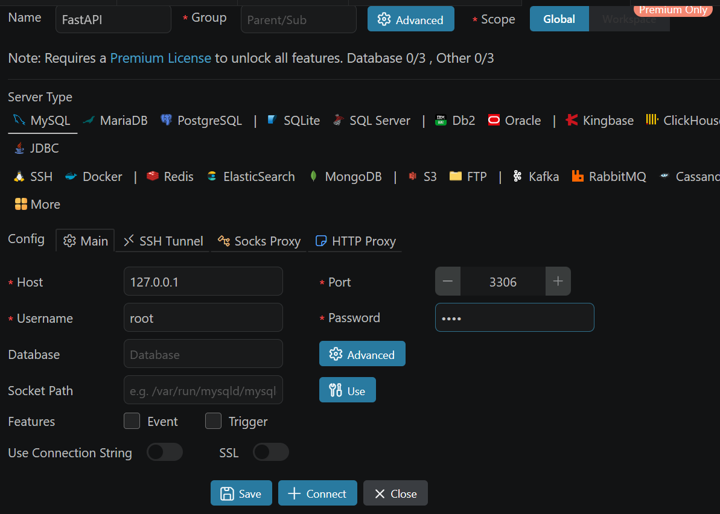Open SSH Tunnel config tab
This screenshot has height=514, width=720.
point(164,241)
